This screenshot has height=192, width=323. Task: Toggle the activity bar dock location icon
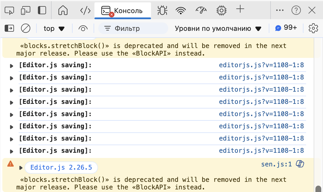click(42, 11)
